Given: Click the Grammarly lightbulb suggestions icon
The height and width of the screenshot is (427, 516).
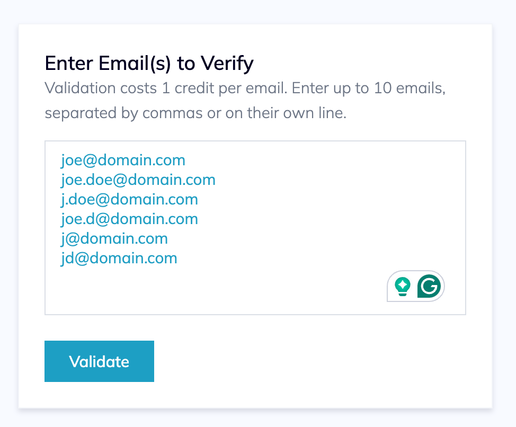Looking at the screenshot, I should tap(403, 286).
